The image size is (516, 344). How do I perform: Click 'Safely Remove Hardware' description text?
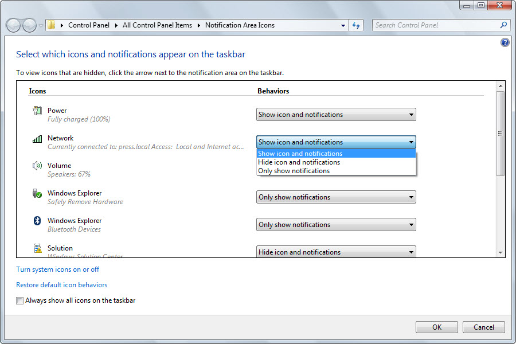(x=85, y=202)
